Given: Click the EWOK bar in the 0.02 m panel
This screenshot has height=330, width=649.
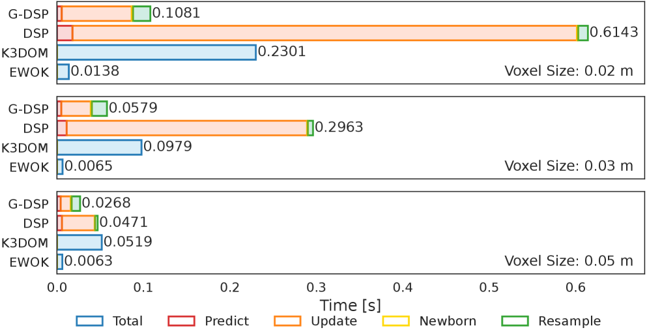Looking at the screenshot, I should pyautogui.click(x=63, y=72).
